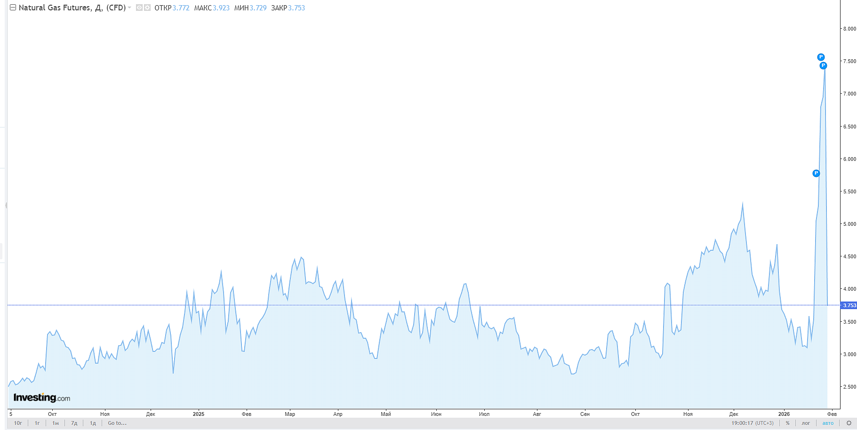Click the 3.753 current price label
857x430 pixels.
pos(849,305)
